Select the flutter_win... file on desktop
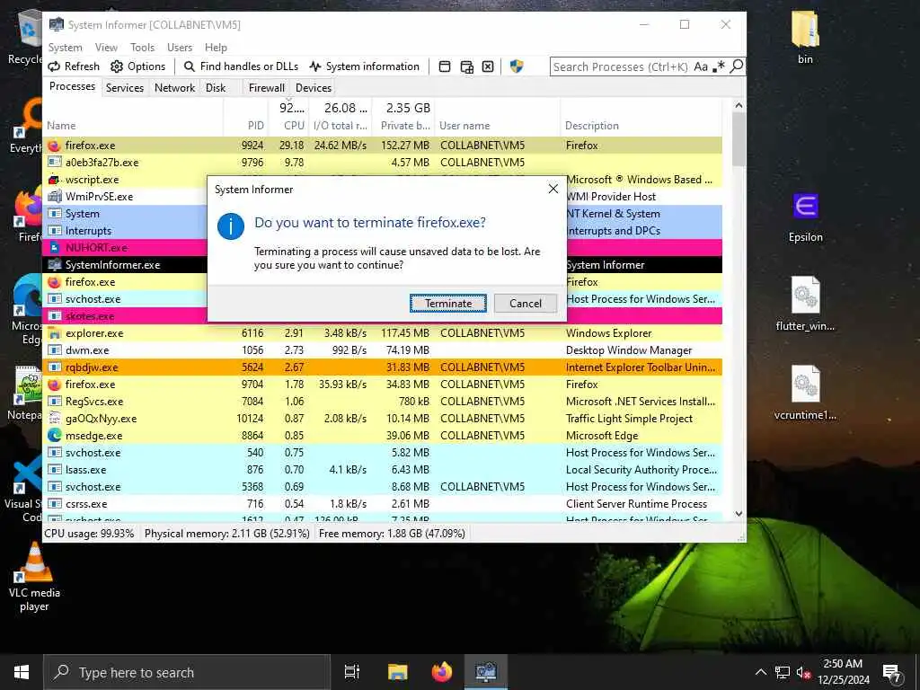This screenshot has width=920, height=690. (805, 305)
